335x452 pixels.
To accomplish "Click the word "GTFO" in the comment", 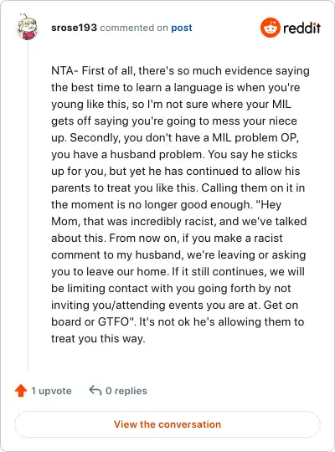I will pyautogui.click(x=115, y=321).
